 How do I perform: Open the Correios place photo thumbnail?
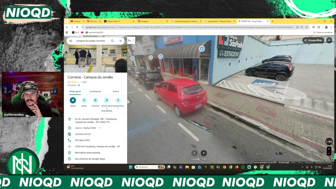[x=95, y=59]
